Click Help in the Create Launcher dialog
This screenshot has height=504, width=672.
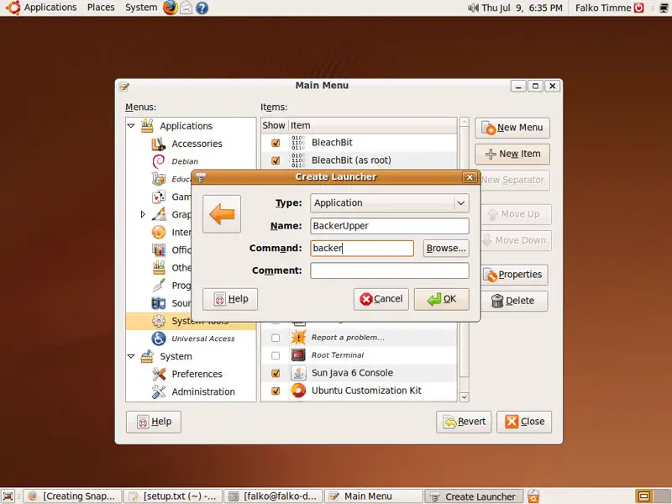click(x=230, y=299)
